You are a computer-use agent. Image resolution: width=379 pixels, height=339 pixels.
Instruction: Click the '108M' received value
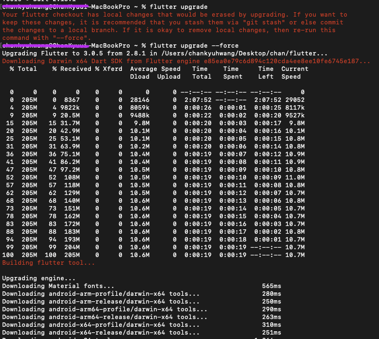click(x=72, y=177)
